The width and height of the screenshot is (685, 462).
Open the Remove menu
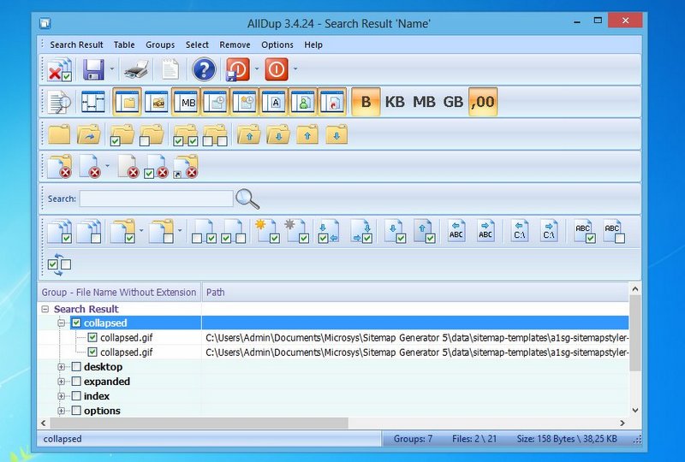coord(235,45)
